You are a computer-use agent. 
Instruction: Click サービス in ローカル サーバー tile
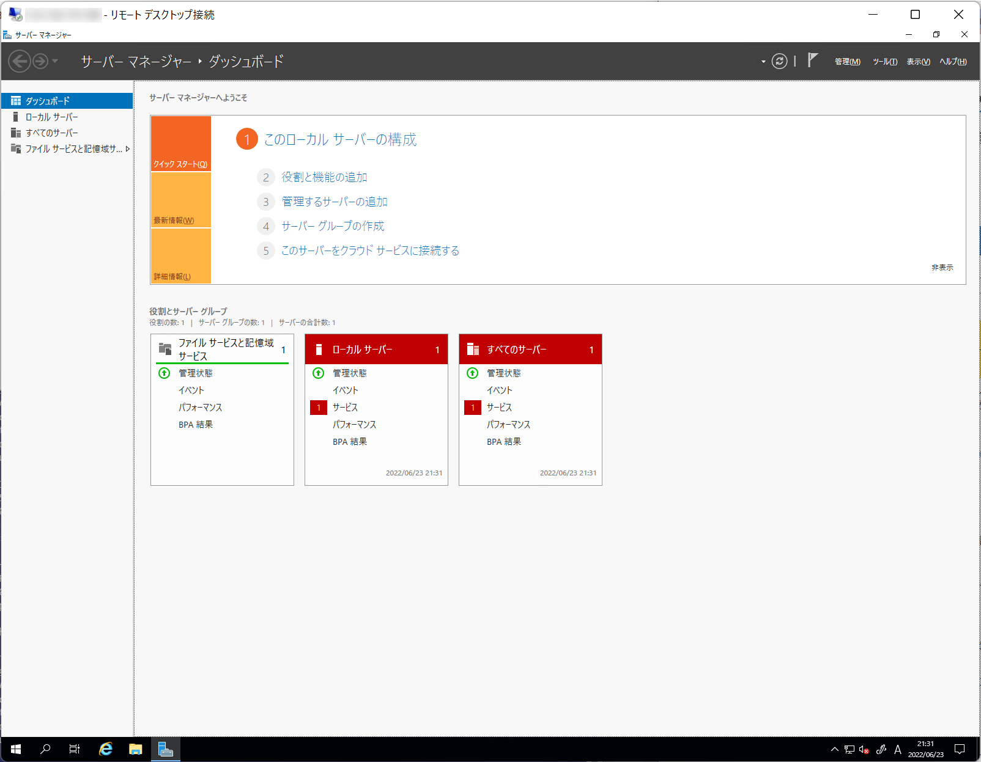346,408
